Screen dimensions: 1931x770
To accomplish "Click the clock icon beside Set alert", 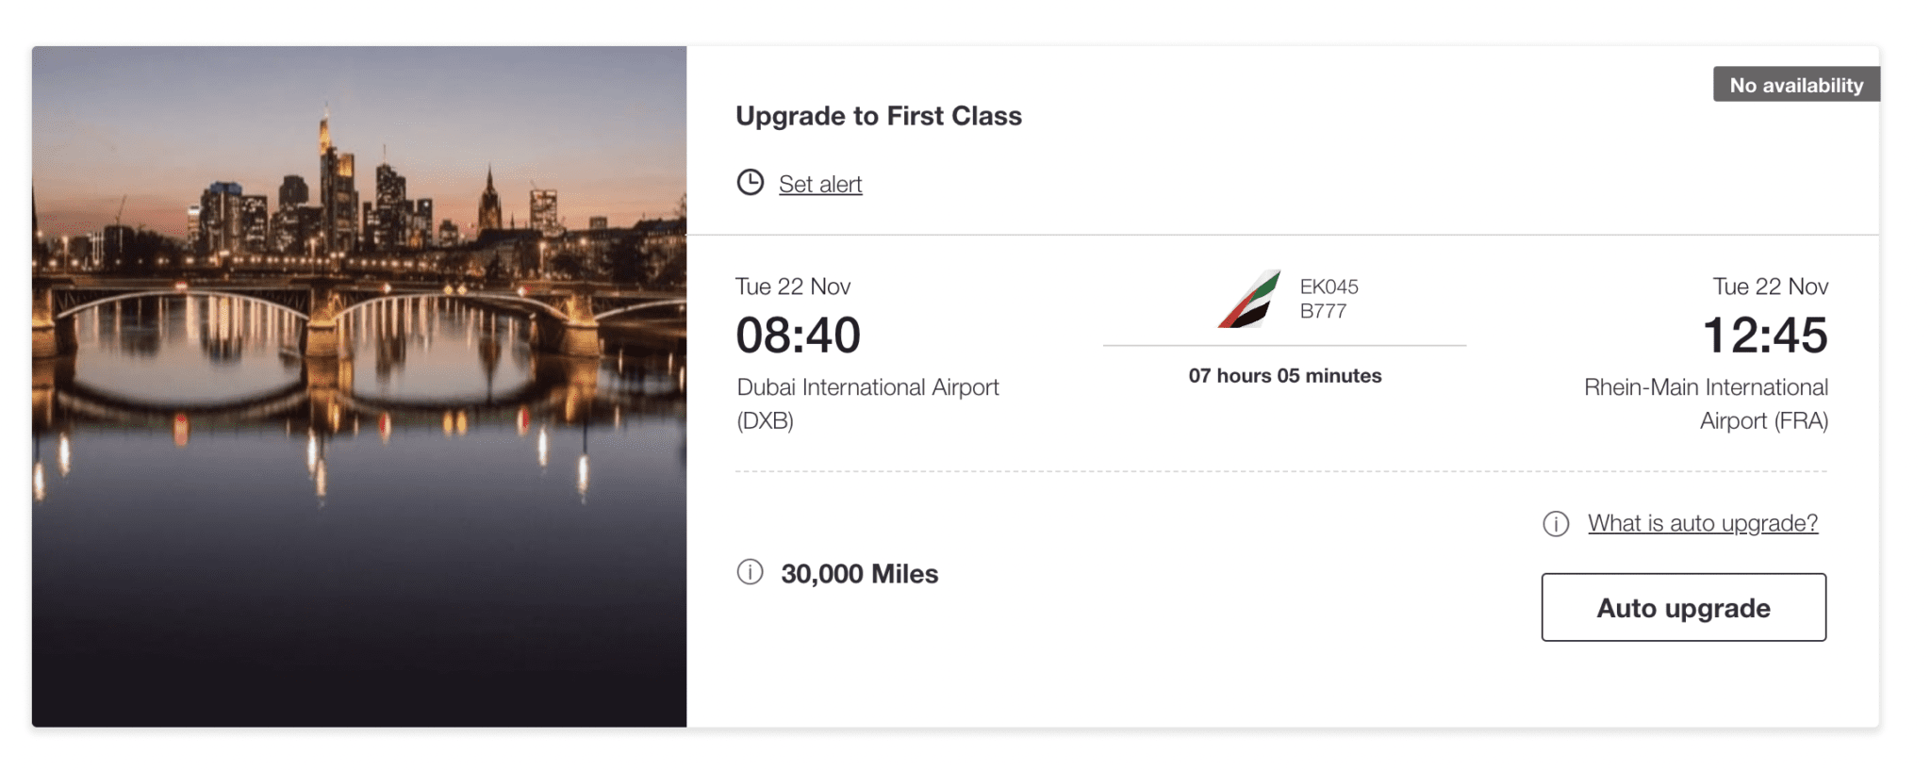I will (x=750, y=183).
